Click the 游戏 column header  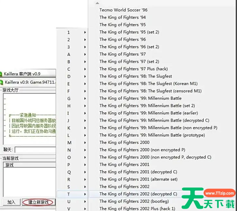coord(29,165)
